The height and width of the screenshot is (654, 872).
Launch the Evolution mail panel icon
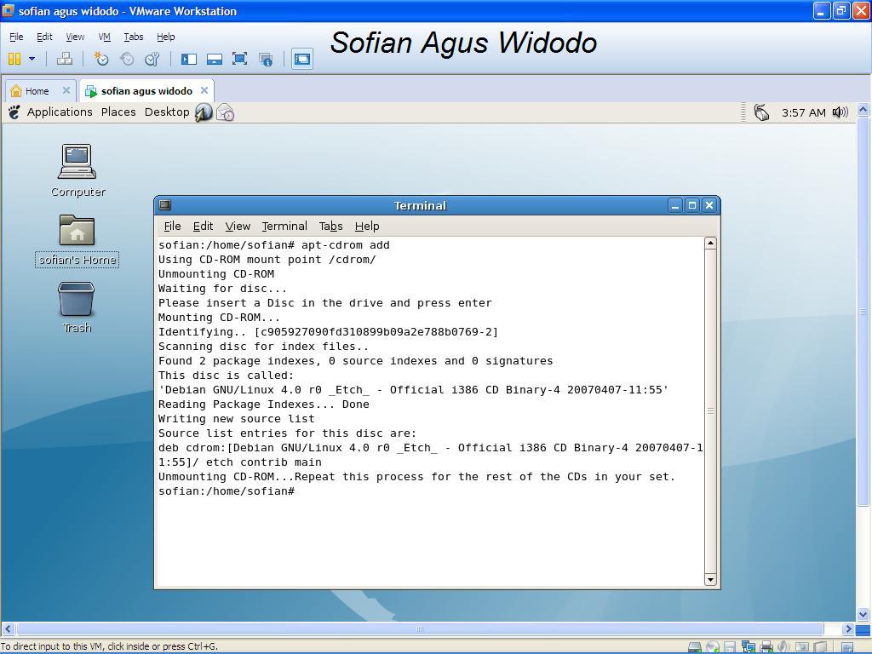click(225, 112)
